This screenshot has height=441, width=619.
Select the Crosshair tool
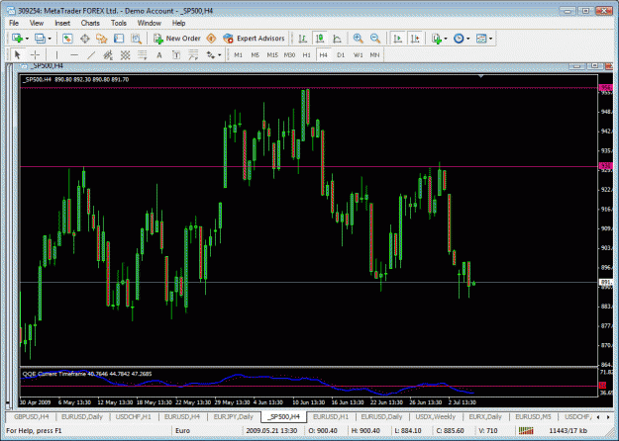(35, 54)
